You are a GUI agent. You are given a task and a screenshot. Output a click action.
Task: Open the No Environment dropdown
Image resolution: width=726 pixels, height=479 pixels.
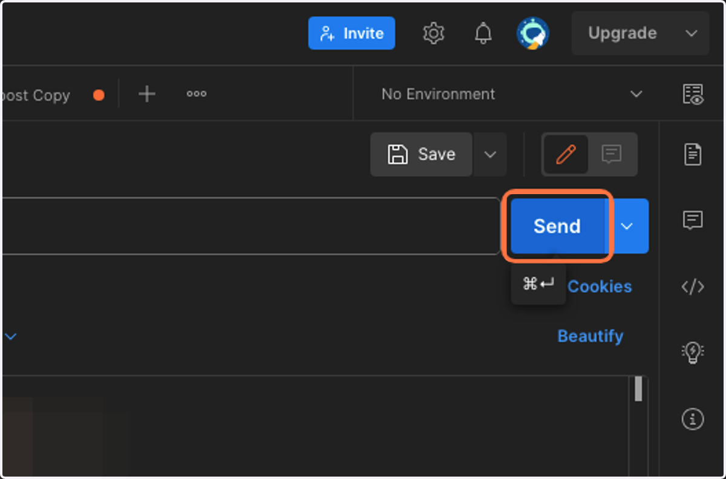point(511,94)
